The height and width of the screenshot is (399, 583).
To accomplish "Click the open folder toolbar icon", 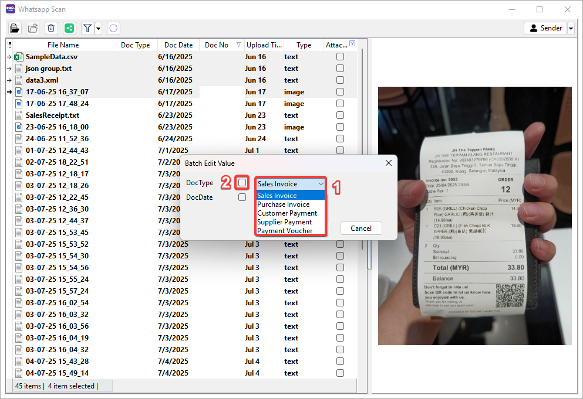I will [15, 28].
